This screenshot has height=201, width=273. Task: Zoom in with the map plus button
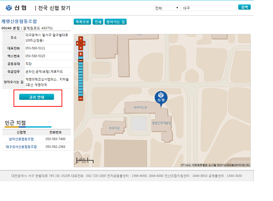click(x=80, y=54)
